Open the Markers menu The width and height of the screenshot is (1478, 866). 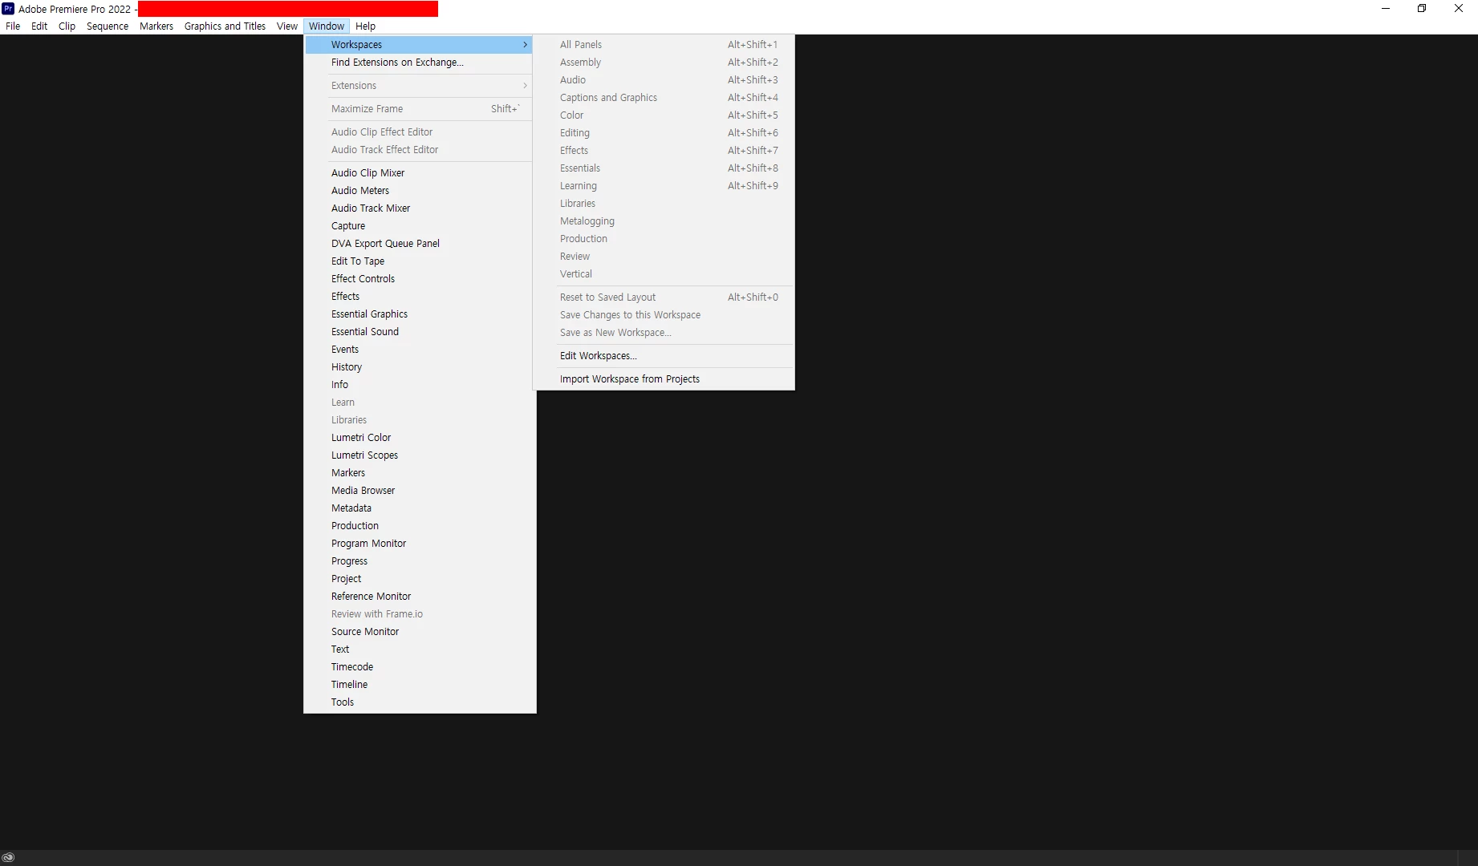tap(156, 26)
